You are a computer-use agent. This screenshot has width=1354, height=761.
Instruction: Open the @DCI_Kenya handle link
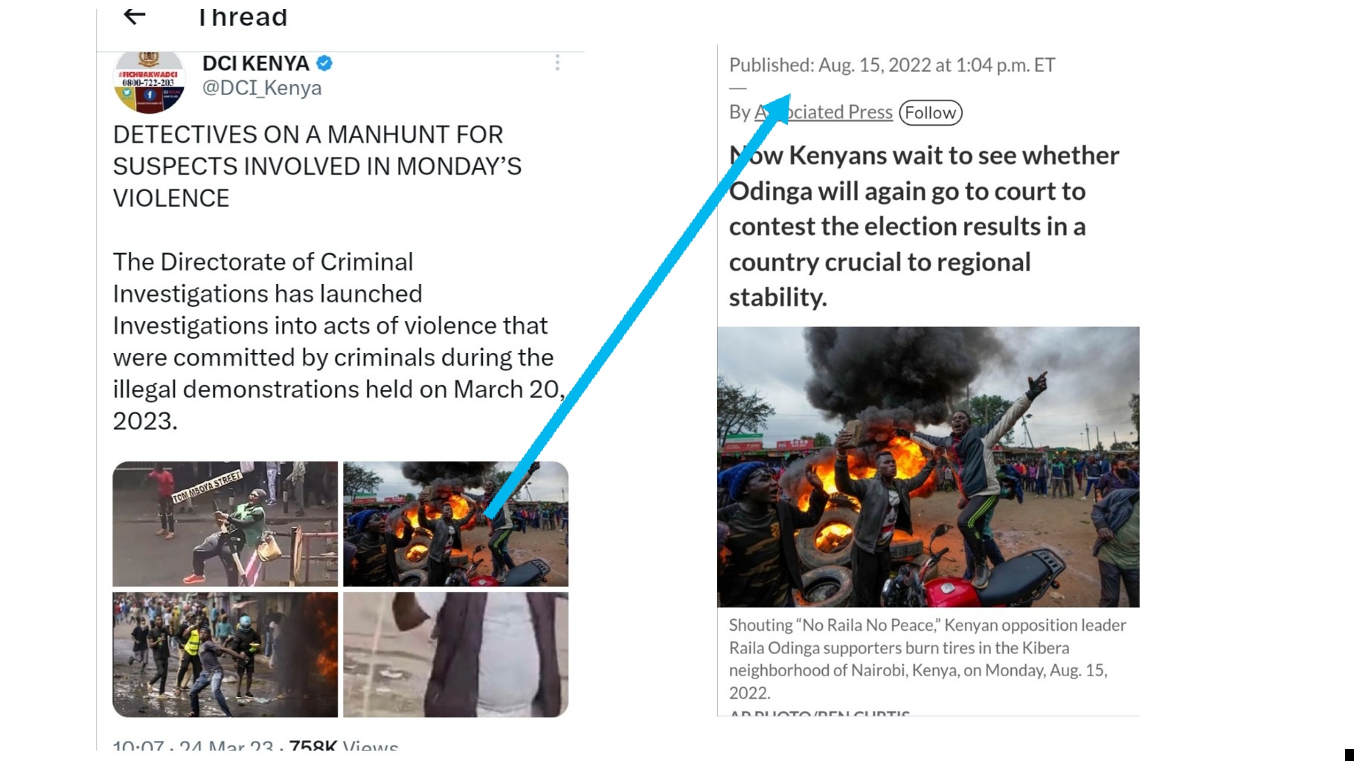click(x=262, y=88)
